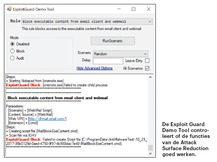
Task: Click the log text '[Extension] = [.cmd]'
Action: [23, 123]
